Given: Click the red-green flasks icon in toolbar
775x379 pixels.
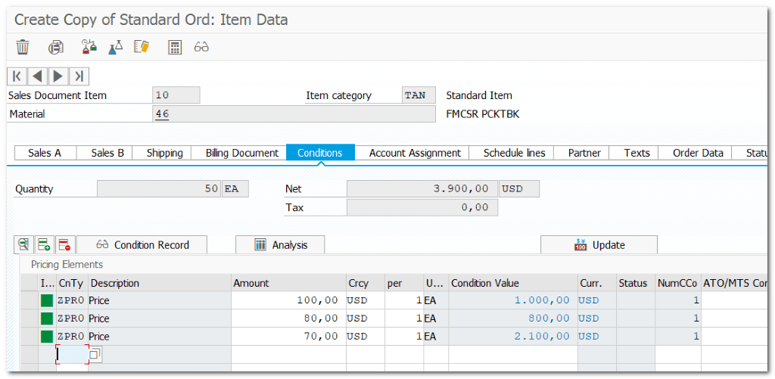Looking at the screenshot, I should pos(89,47).
